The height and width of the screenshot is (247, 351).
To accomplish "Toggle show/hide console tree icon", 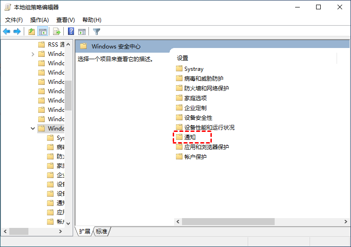I will (43, 32).
